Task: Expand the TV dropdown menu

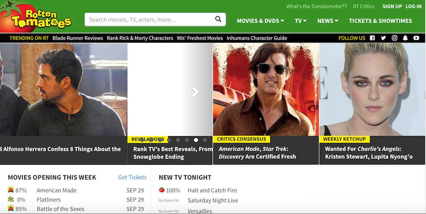Action: pyautogui.click(x=301, y=21)
